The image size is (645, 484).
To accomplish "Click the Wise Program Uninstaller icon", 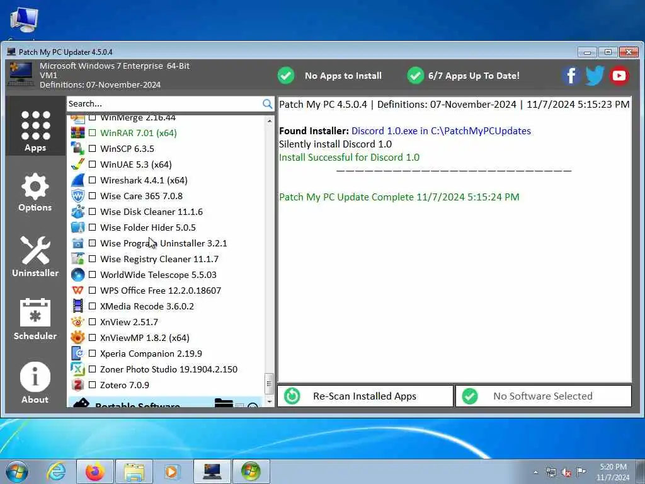I will (77, 243).
